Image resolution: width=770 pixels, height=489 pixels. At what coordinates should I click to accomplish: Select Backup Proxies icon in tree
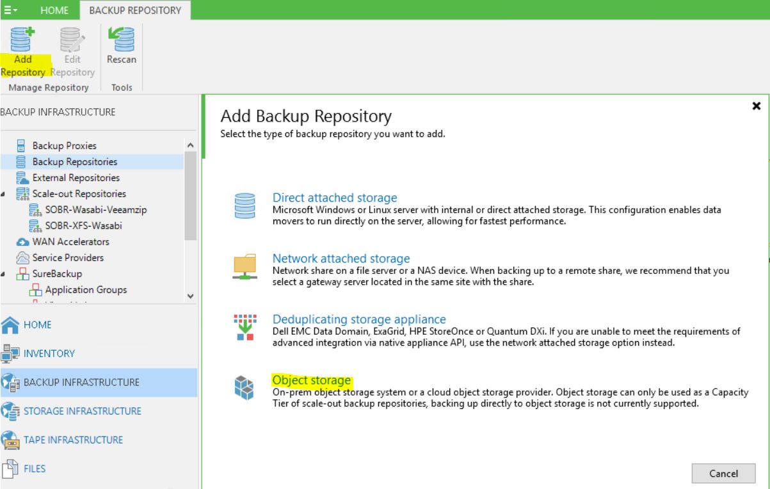tap(21, 146)
